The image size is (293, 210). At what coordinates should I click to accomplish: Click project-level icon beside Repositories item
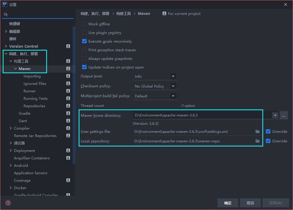[x=68, y=106]
